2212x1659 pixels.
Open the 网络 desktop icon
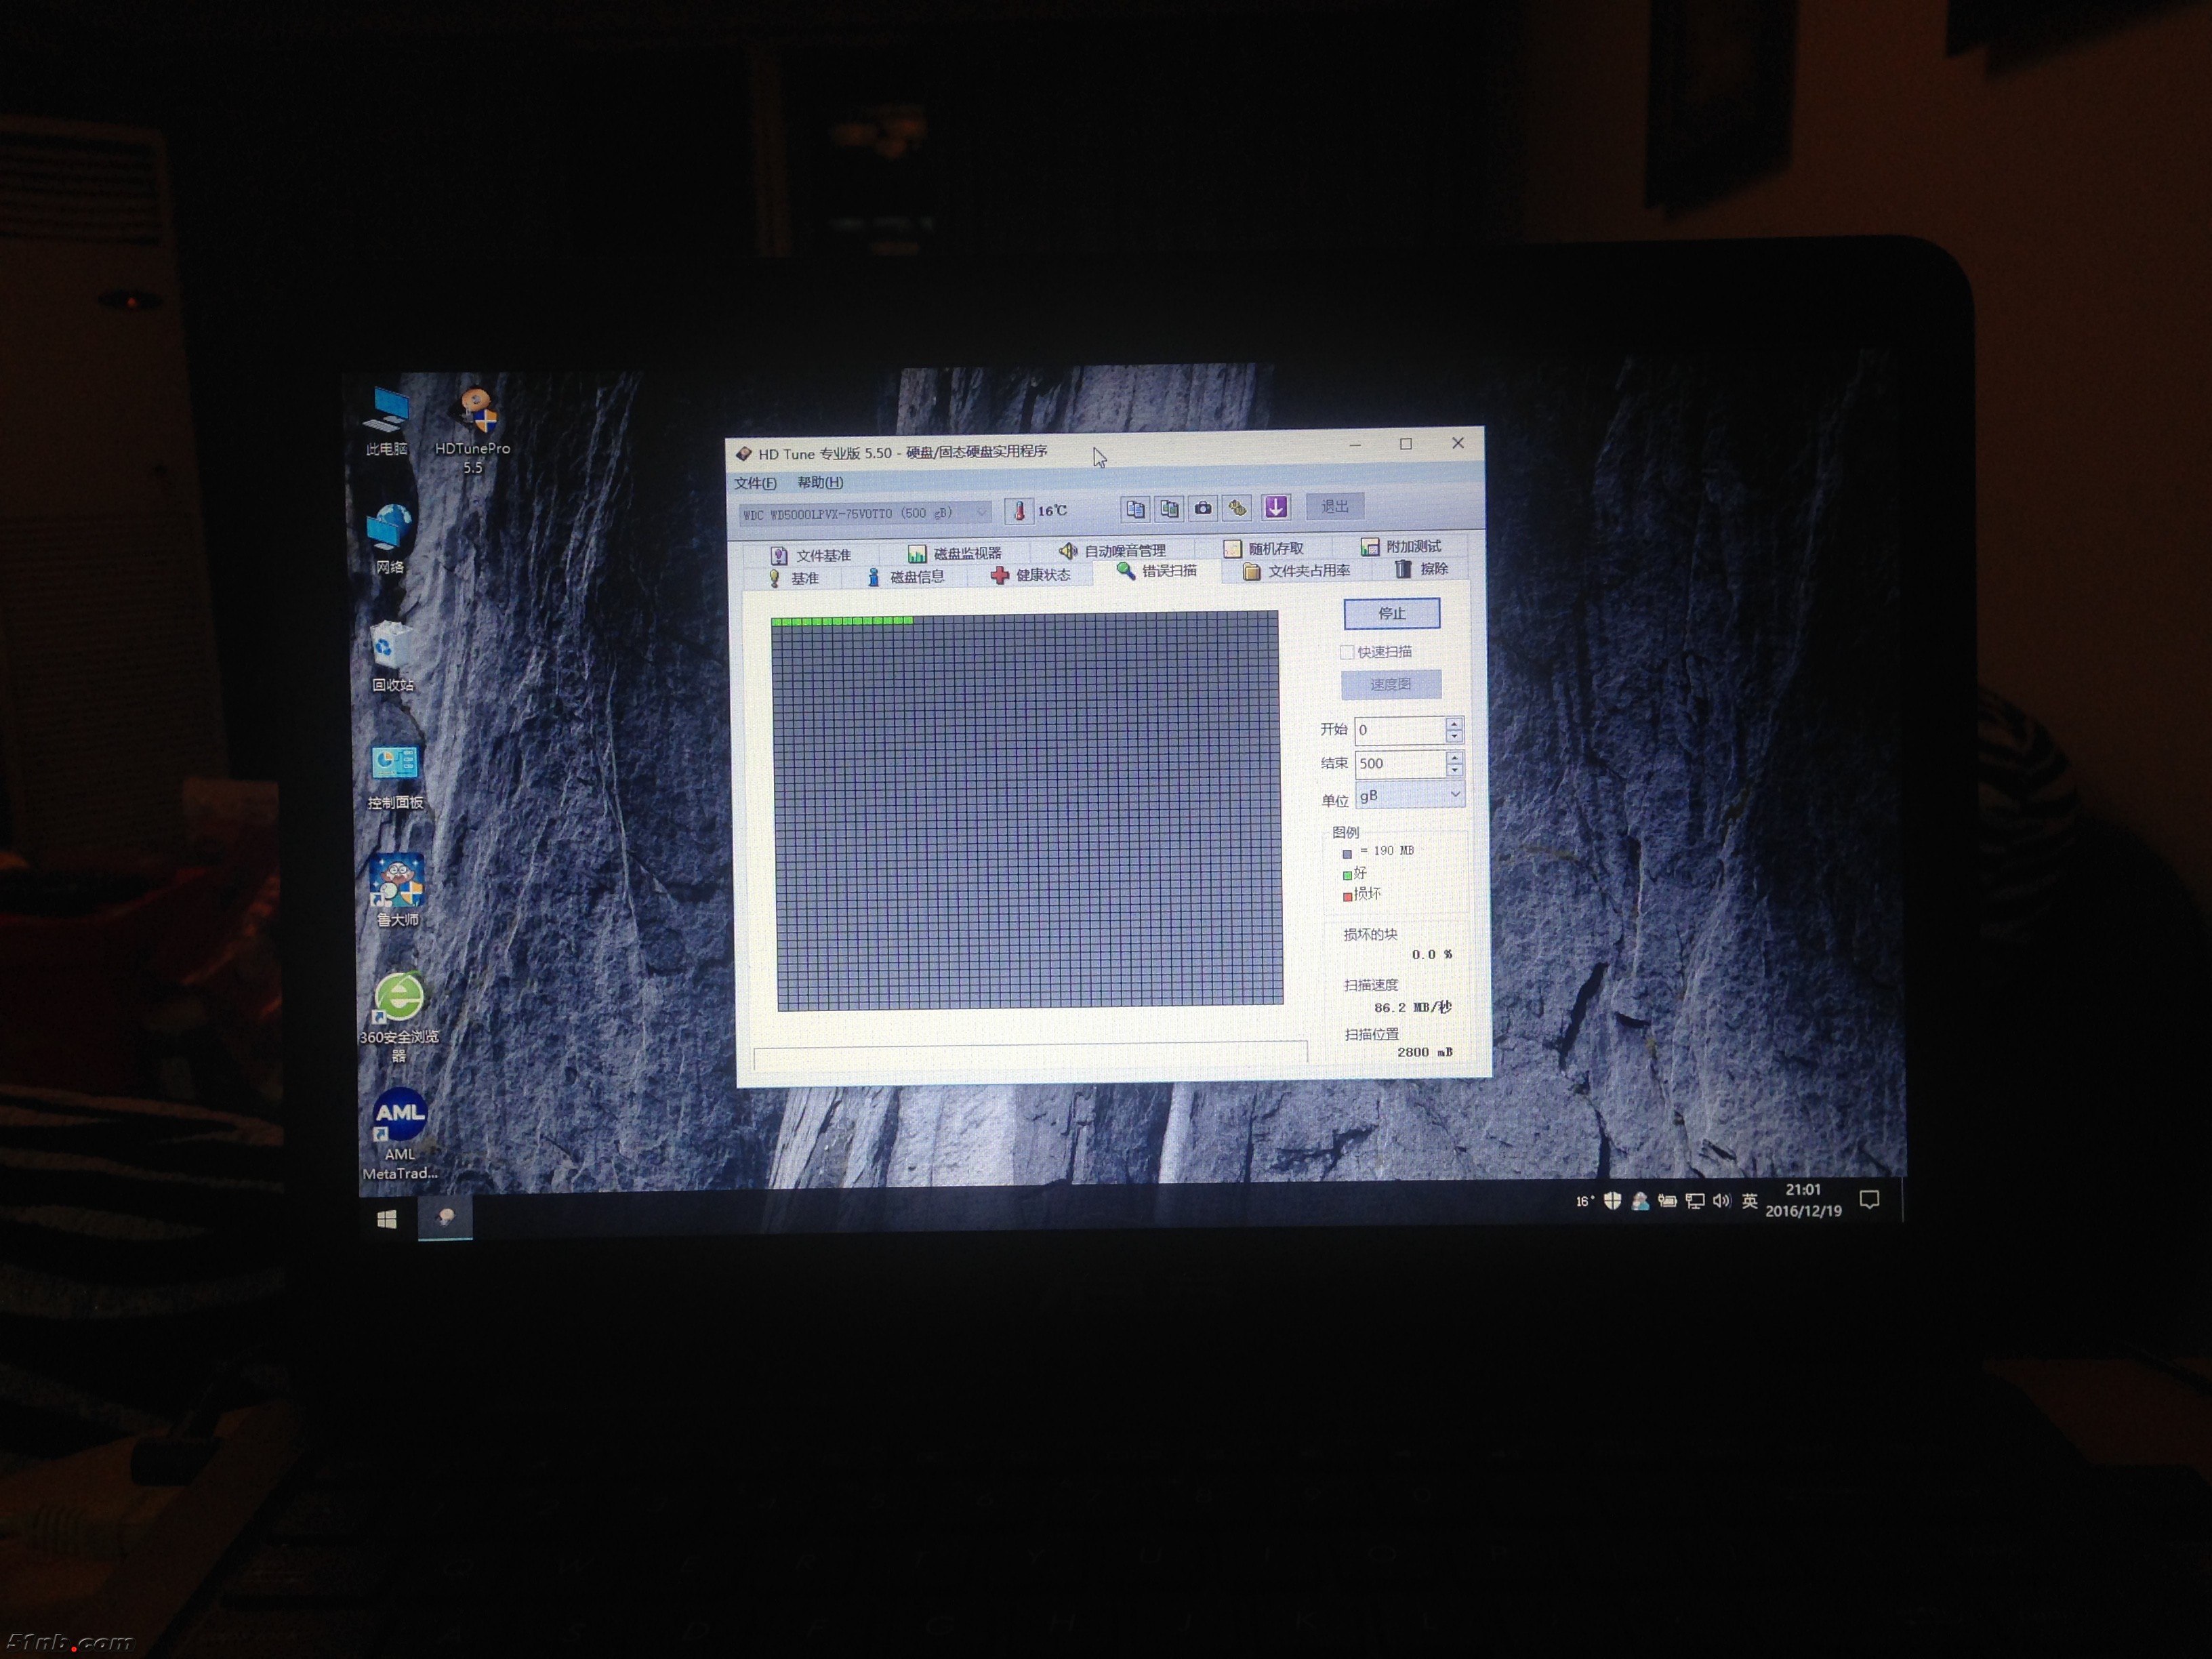click(x=389, y=539)
